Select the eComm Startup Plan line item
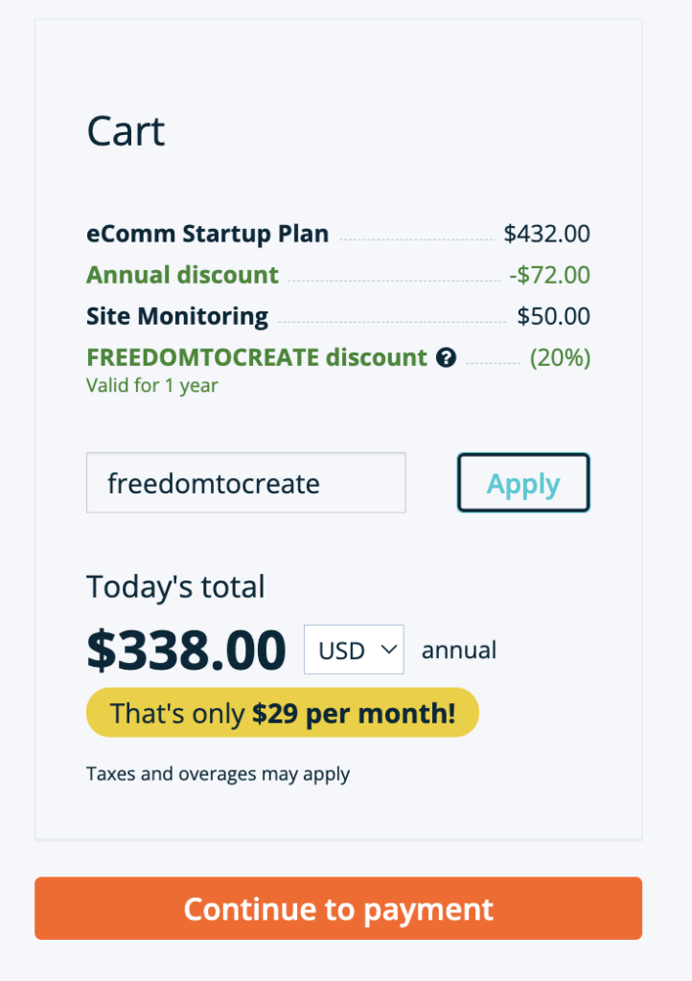This screenshot has height=981, width=692. 207,234
